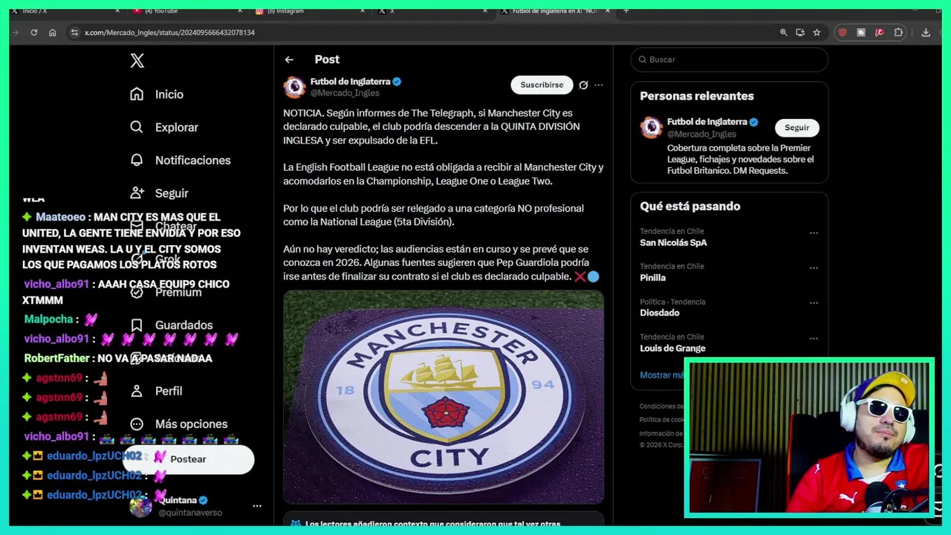Open options for San Nicolás SpA trend

coord(814,233)
